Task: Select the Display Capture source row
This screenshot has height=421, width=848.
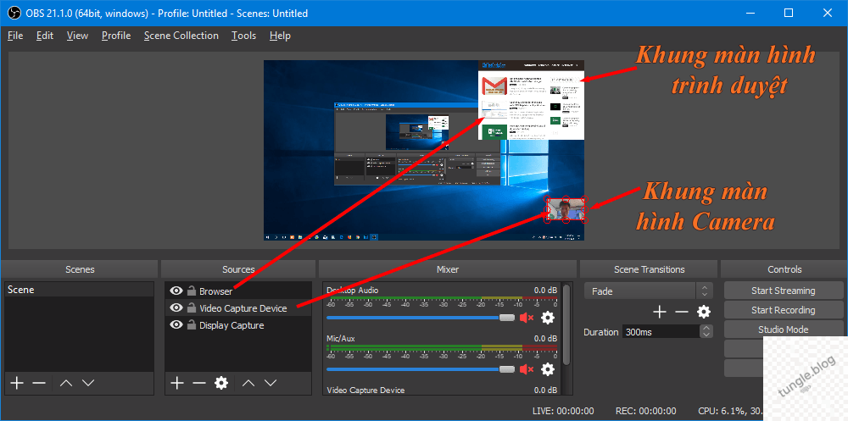Action: (x=238, y=324)
